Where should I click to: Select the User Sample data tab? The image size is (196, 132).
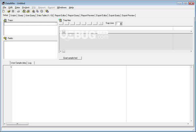(19, 63)
